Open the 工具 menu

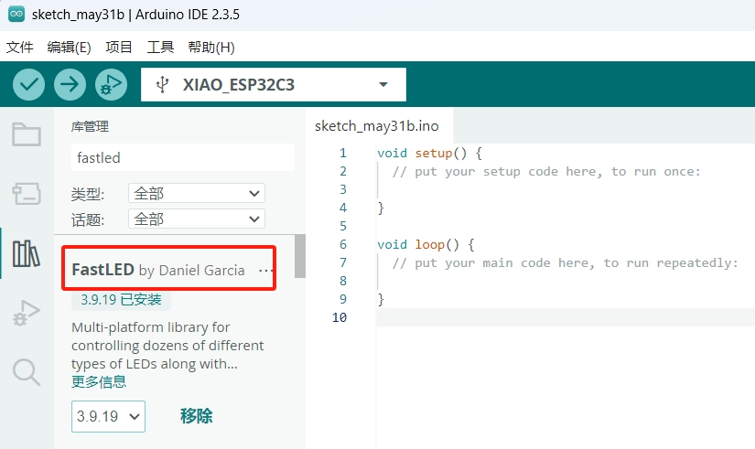pos(160,48)
